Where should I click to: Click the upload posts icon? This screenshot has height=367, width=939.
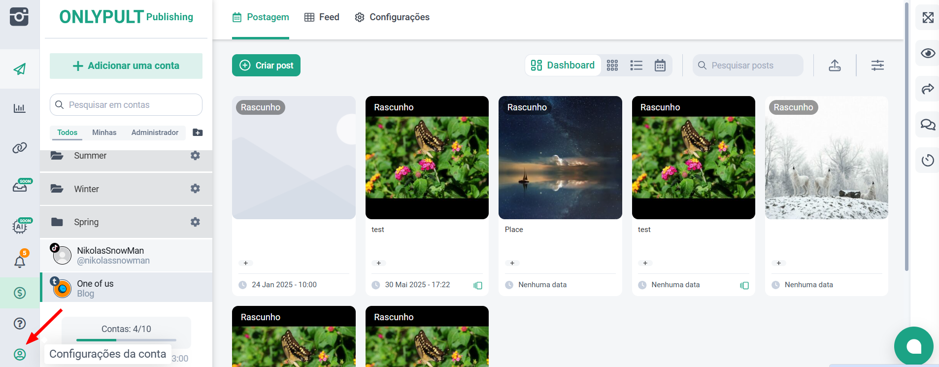[835, 66]
